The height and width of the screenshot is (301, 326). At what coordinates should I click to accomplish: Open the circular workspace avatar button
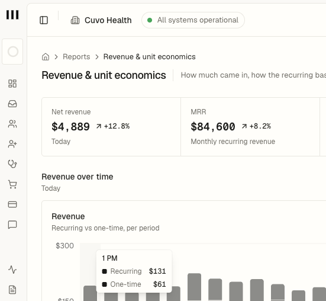12,52
